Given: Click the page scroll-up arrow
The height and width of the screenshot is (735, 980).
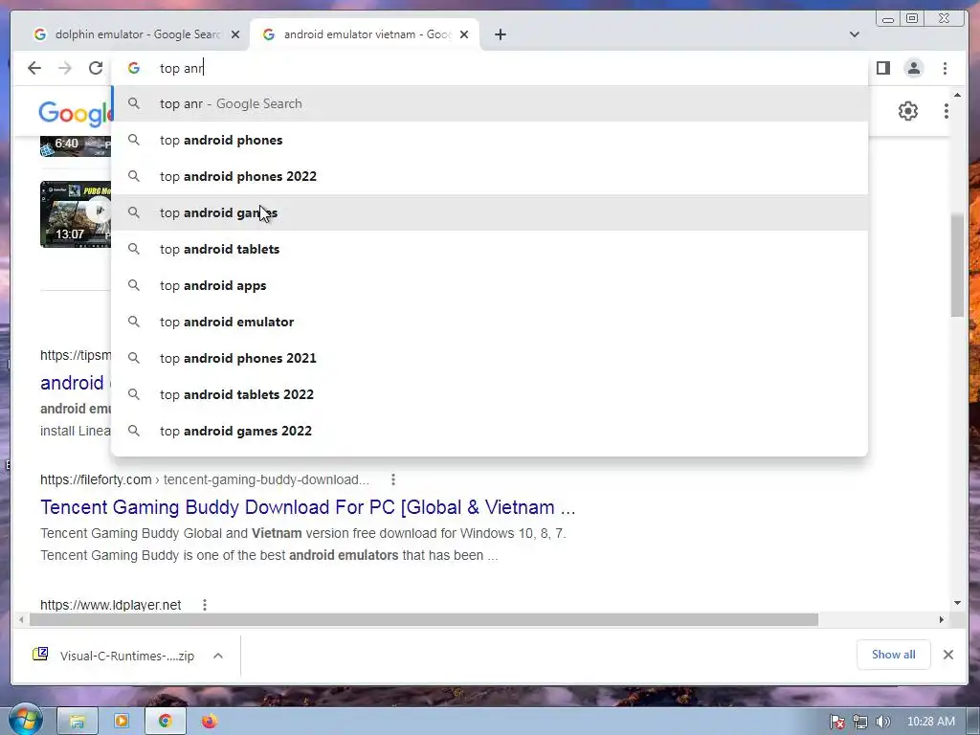Looking at the screenshot, I should tap(957, 95).
